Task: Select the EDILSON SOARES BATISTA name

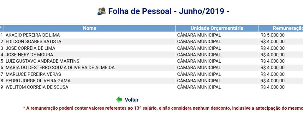Action: pyautogui.click(x=33, y=42)
